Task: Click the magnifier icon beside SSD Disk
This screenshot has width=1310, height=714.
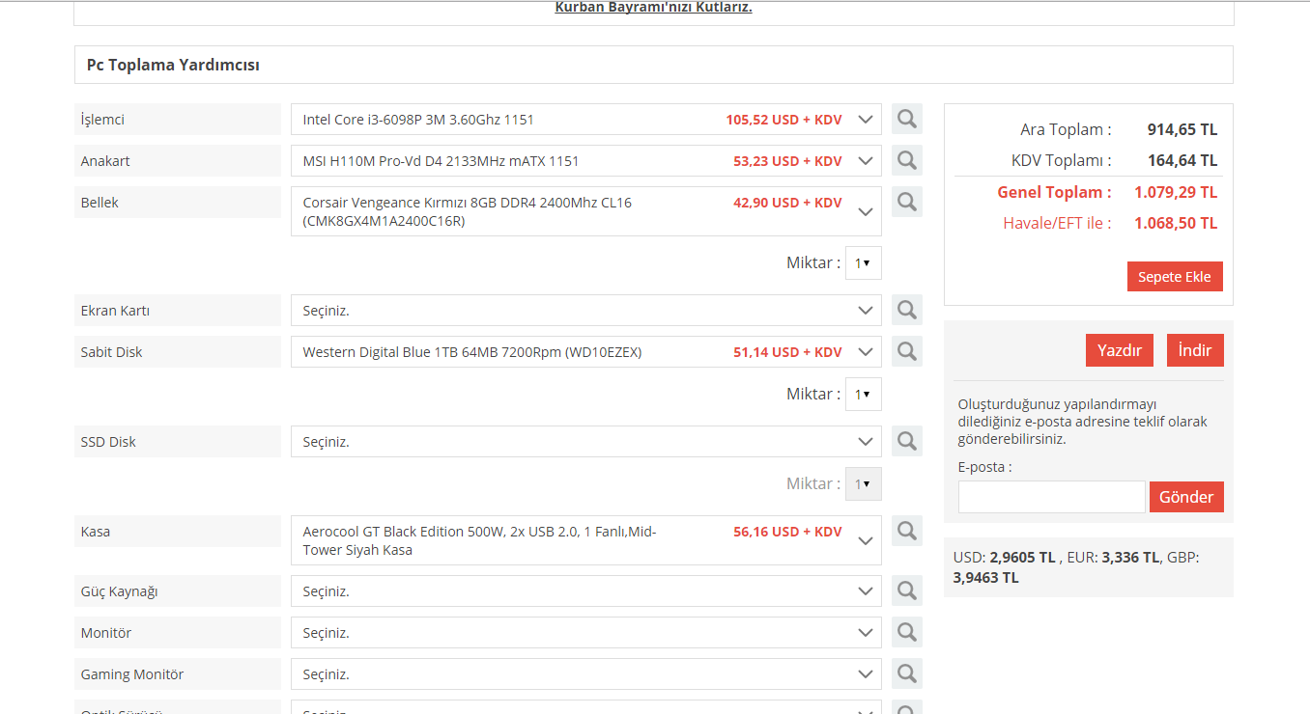Action: pyautogui.click(x=906, y=441)
